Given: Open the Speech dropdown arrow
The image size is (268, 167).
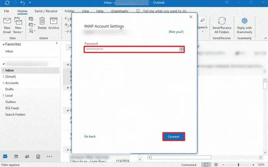Looking at the screenshot, I should (x=202, y=31).
